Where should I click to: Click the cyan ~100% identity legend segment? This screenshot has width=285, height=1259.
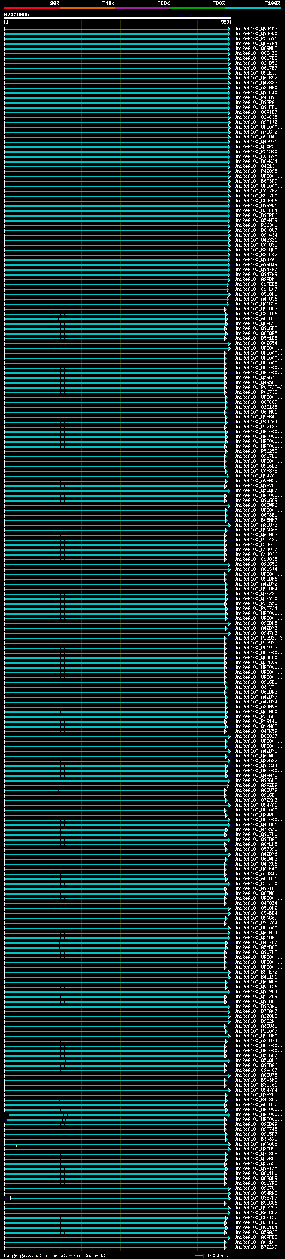pyautogui.click(x=253, y=8)
